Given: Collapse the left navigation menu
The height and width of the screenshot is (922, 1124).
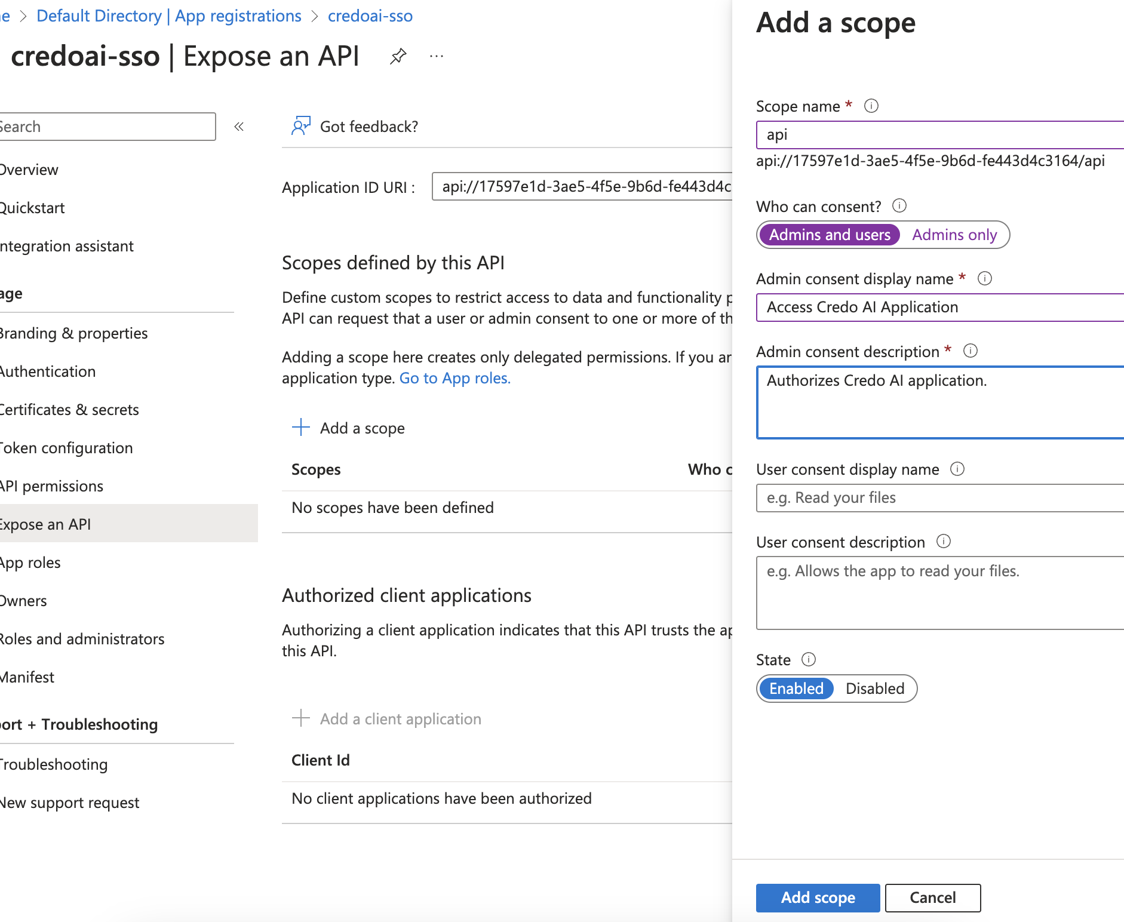Looking at the screenshot, I should coord(239,127).
